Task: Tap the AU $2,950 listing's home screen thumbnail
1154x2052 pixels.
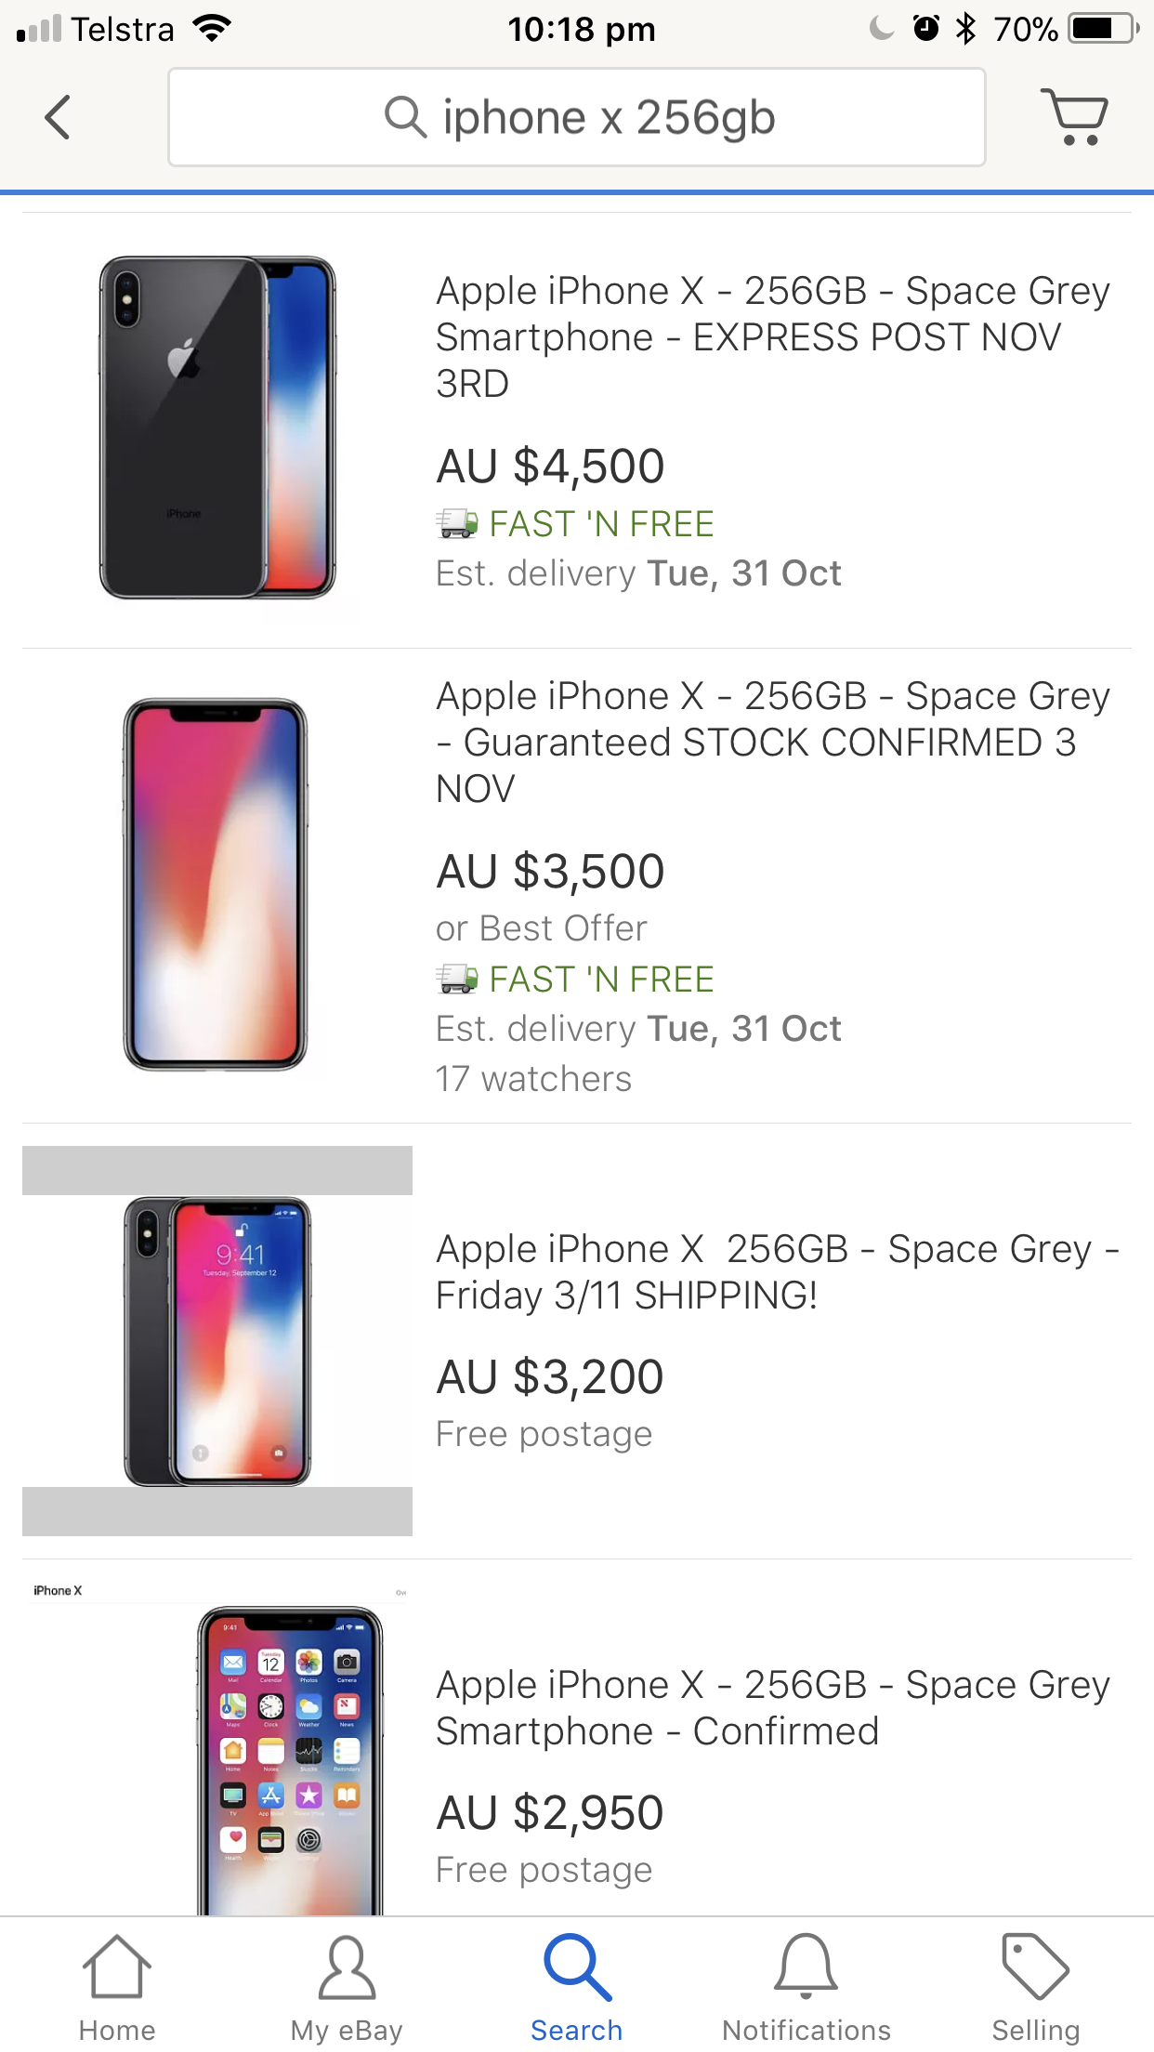Action: pyautogui.click(x=290, y=1756)
